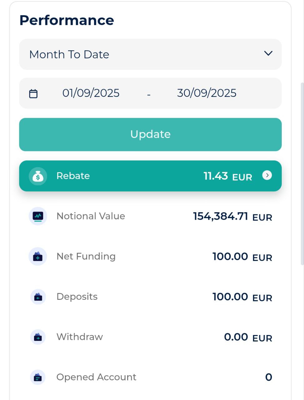This screenshot has height=400, width=304.
Task: Click the Opened Account label
Action: (x=96, y=377)
